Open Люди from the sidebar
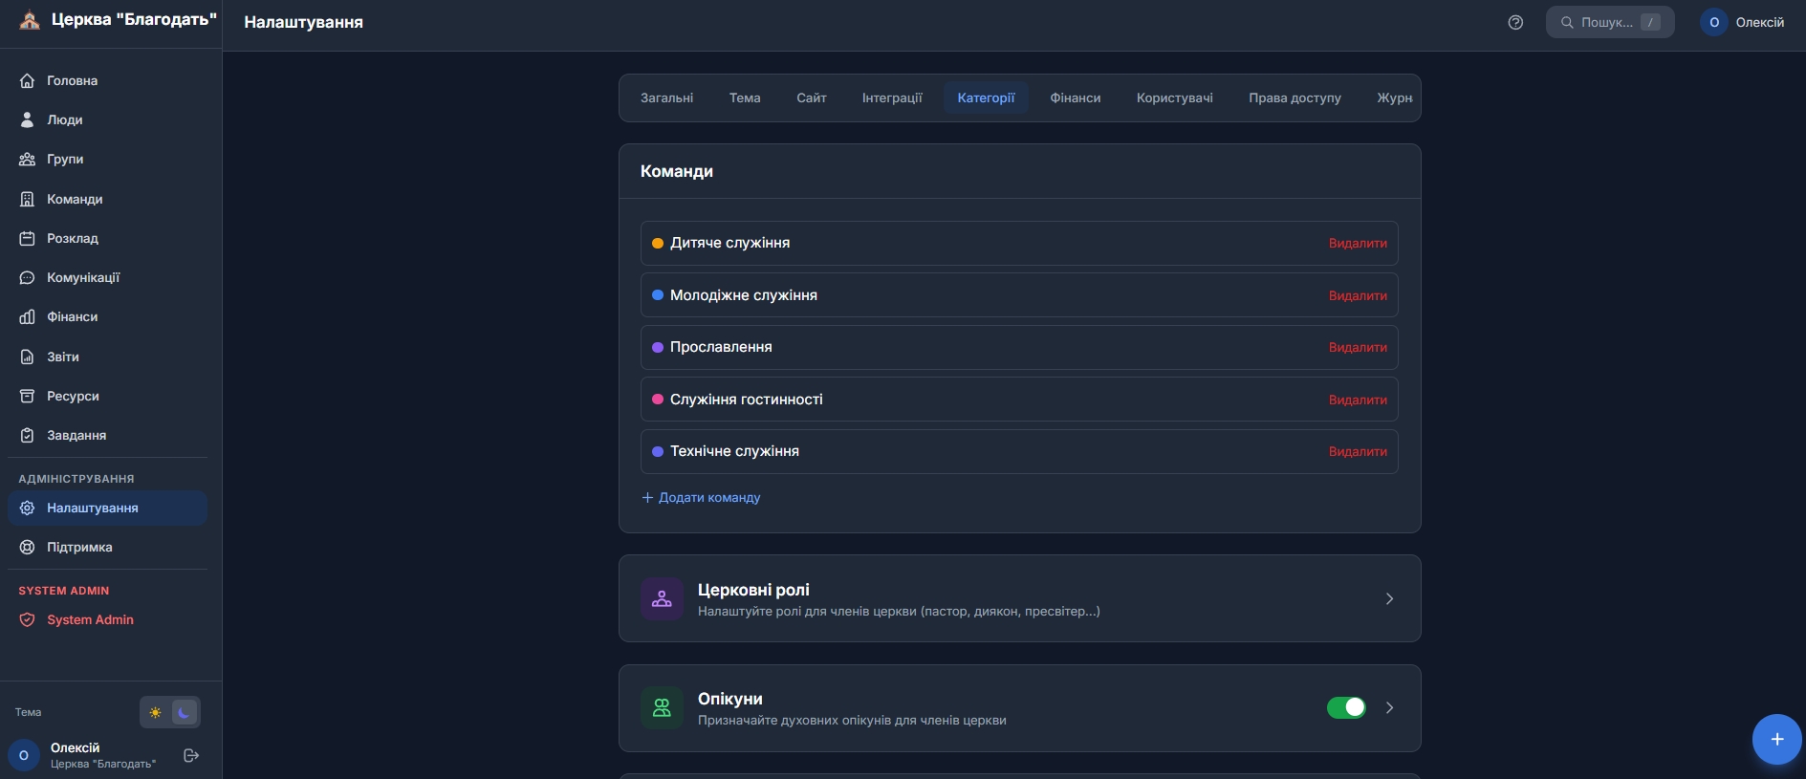The image size is (1806, 779). 65,119
